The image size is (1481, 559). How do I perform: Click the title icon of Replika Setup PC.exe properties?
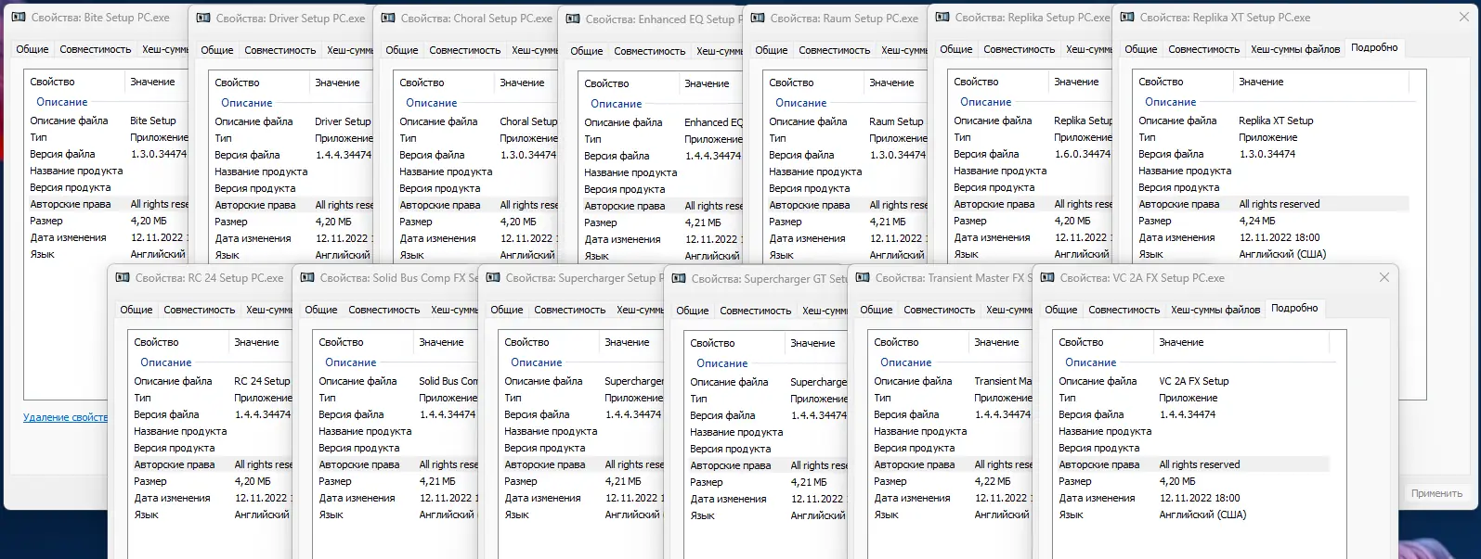[x=942, y=18]
